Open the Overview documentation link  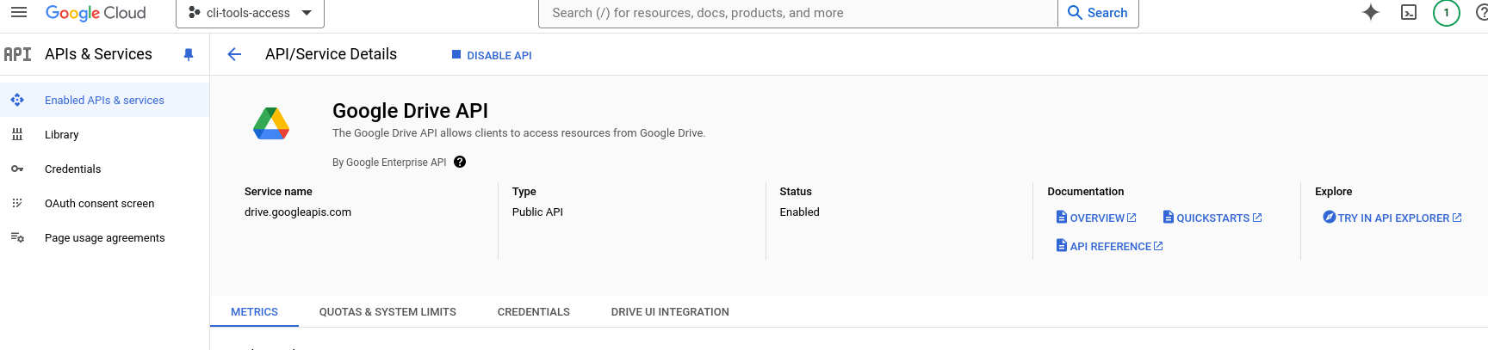pos(1096,218)
